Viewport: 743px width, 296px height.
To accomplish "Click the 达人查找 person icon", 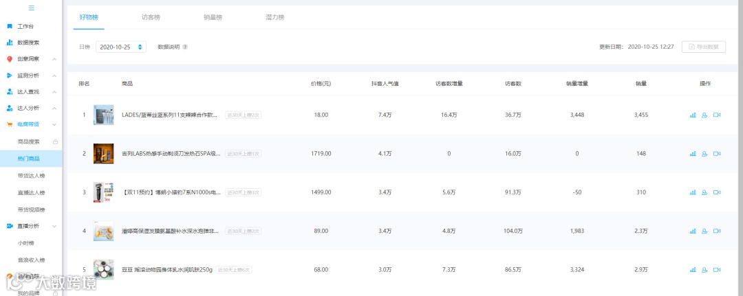I will [10, 92].
